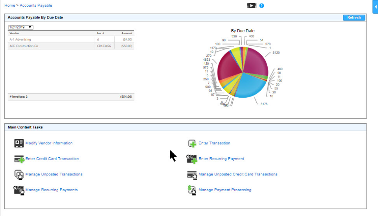Screen dimensions: 378x216
Task: Open the video tutorial film icon
Action: (x=252, y=6)
